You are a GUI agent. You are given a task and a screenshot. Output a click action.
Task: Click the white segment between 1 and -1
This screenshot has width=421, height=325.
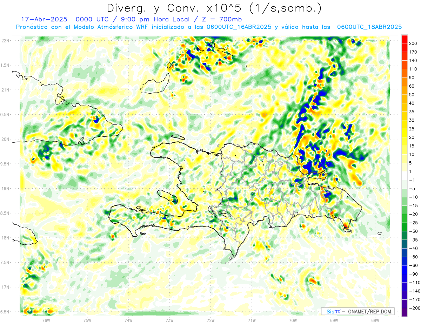point(405,176)
